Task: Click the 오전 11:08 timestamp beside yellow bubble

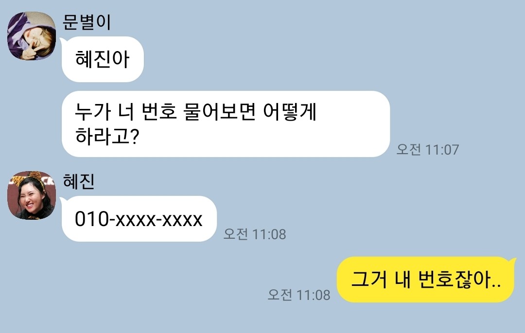Action: 299,295
